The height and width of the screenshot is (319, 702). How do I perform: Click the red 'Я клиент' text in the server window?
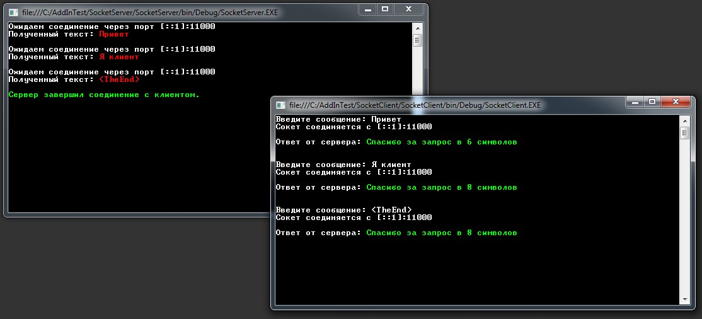click(x=118, y=57)
